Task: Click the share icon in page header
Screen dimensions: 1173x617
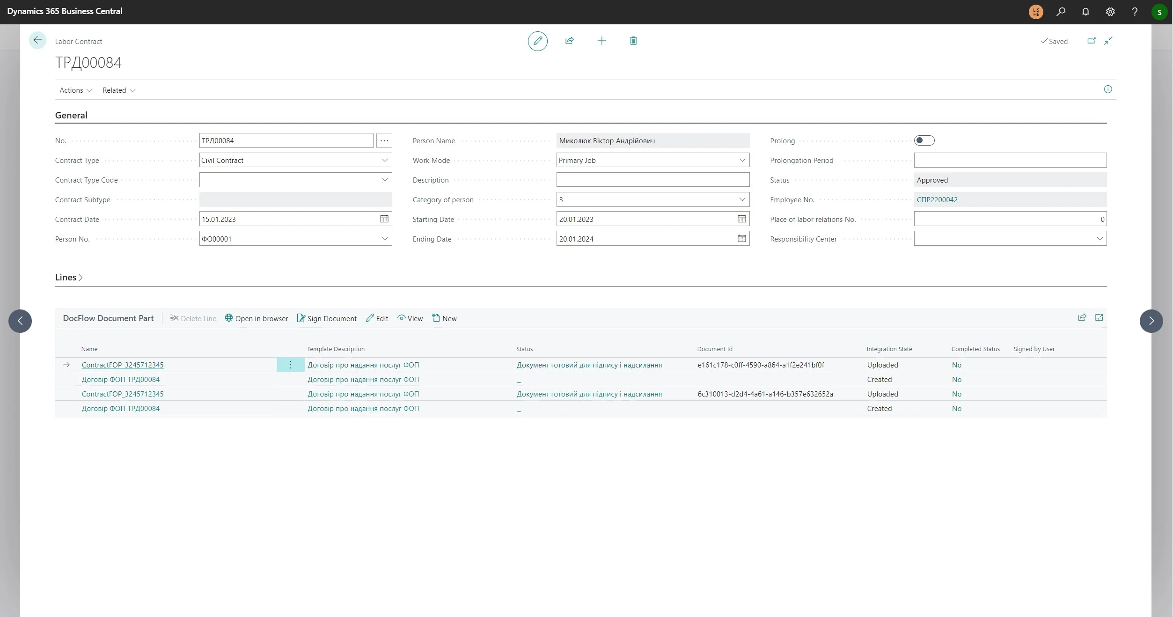Action: click(569, 41)
